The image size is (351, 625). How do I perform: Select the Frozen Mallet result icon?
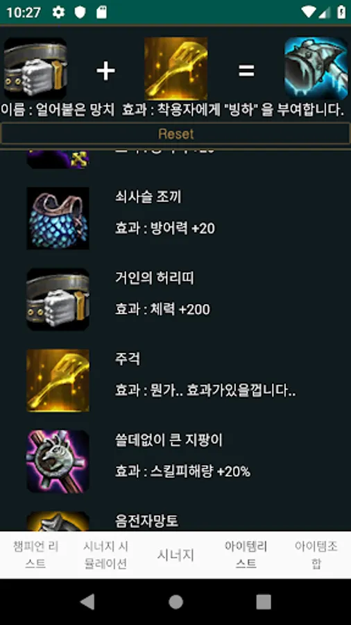tap(316, 69)
